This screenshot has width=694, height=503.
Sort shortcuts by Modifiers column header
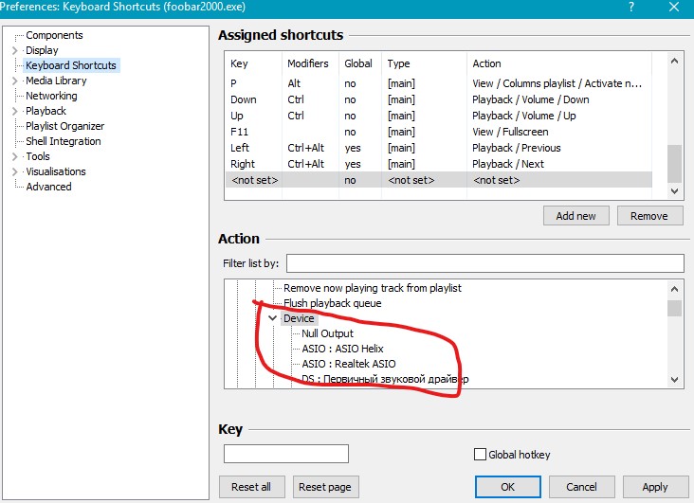coord(307,63)
